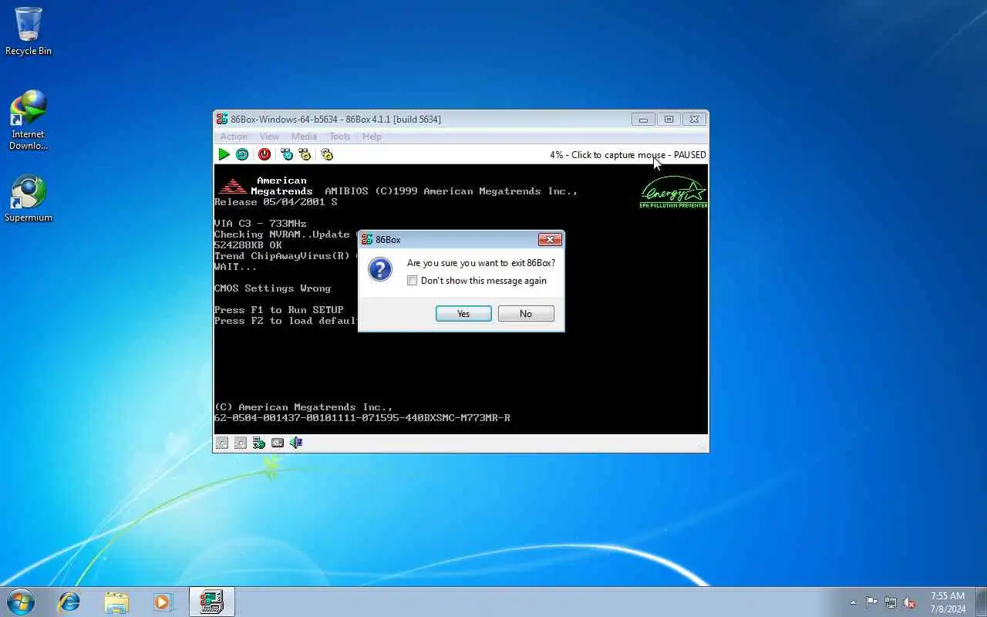Click Show Desktop strip at taskbar end

[x=981, y=602]
